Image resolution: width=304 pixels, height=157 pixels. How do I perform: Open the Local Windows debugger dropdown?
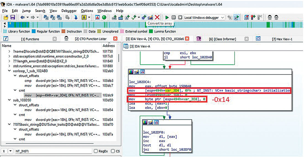click(205, 17)
